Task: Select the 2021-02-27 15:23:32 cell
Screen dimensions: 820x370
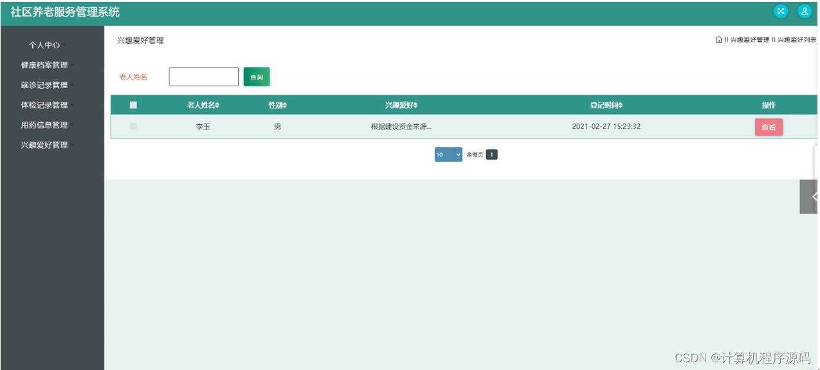Action: point(606,127)
